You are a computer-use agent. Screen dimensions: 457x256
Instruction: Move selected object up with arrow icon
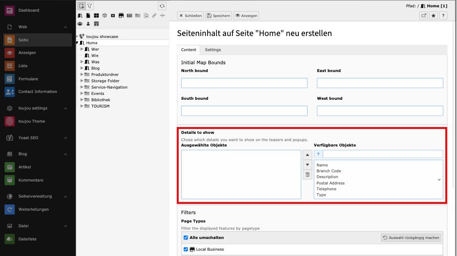pyautogui.click(x=307, y=155)
